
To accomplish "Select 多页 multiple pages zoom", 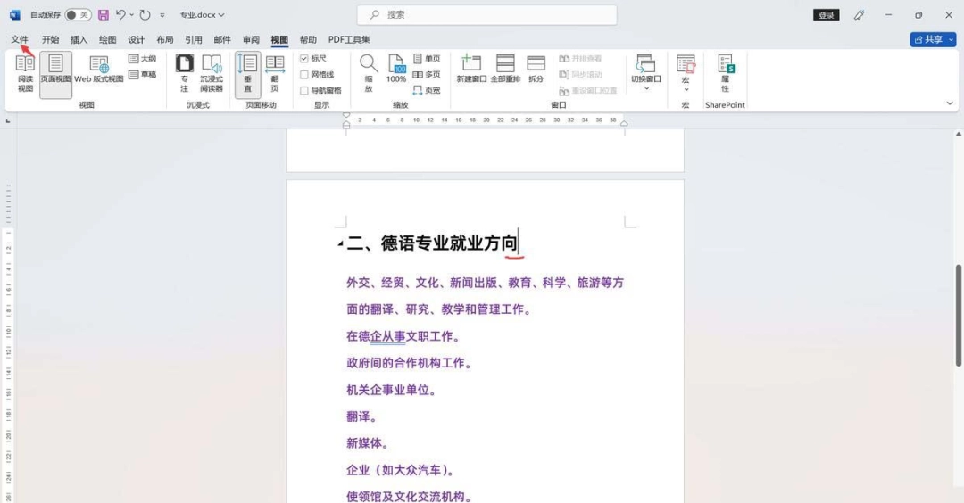I will coord(427,74).
